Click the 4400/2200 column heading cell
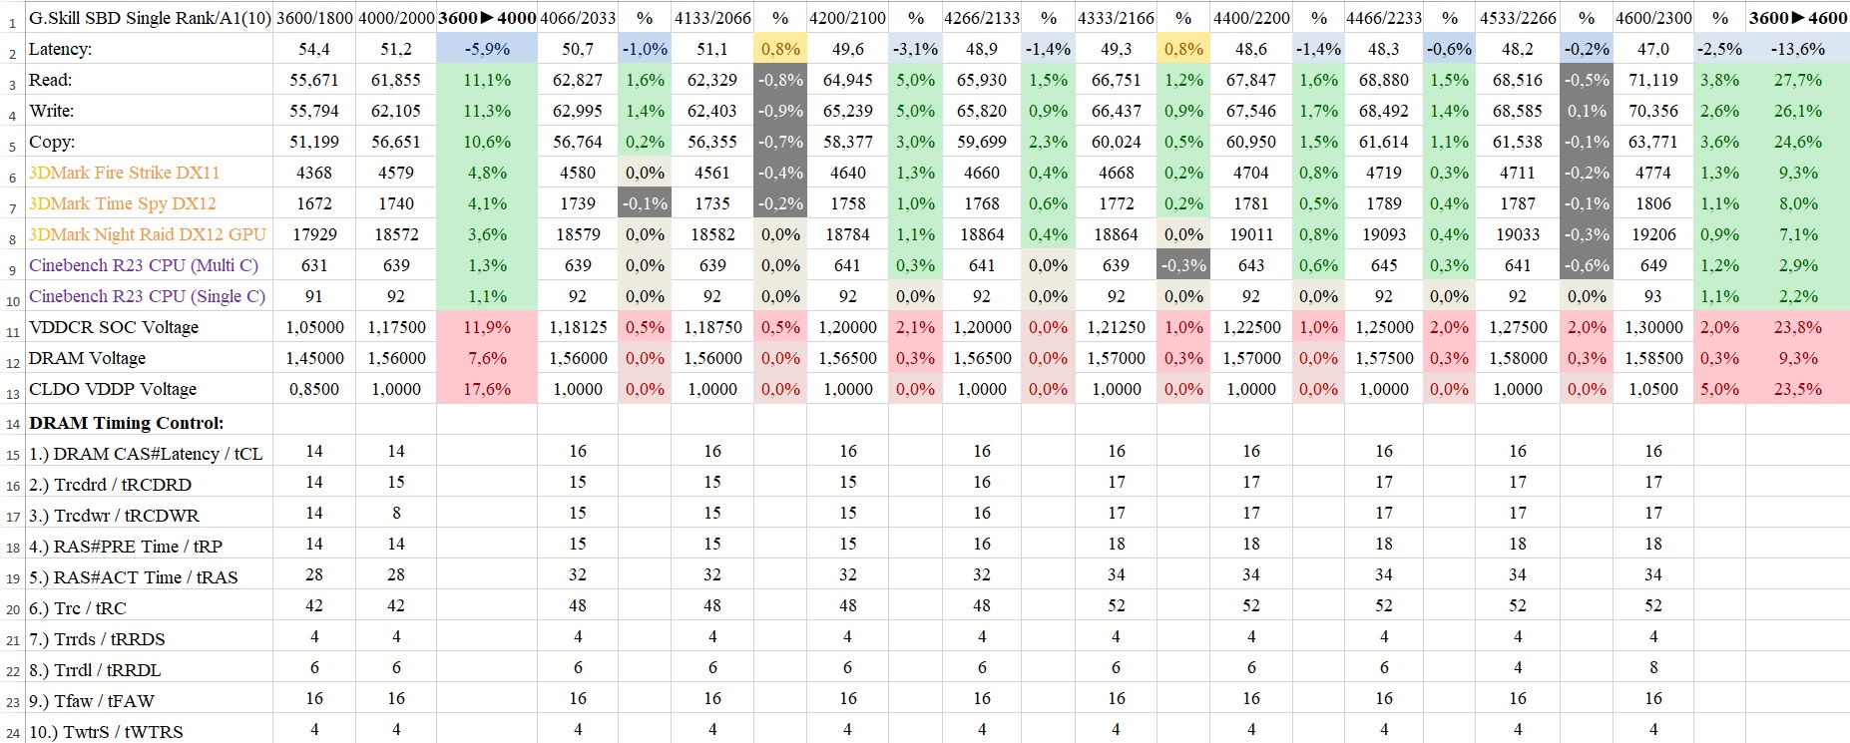 pos(1251,18)
